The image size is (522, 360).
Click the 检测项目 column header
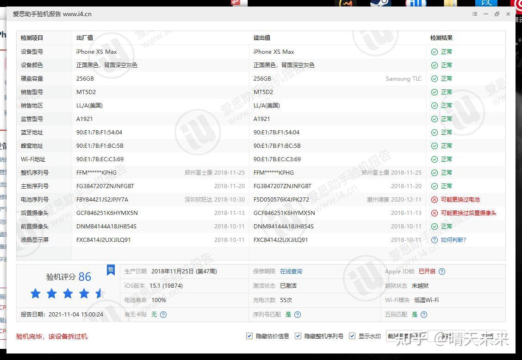pos(31,38)
